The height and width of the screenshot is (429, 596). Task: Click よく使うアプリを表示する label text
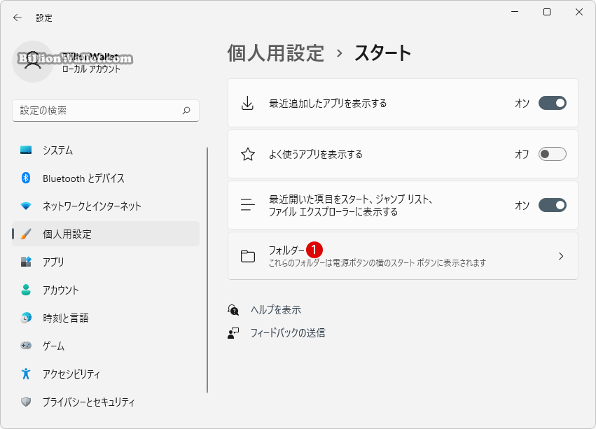pyautogui.click(x=315, y=155)
